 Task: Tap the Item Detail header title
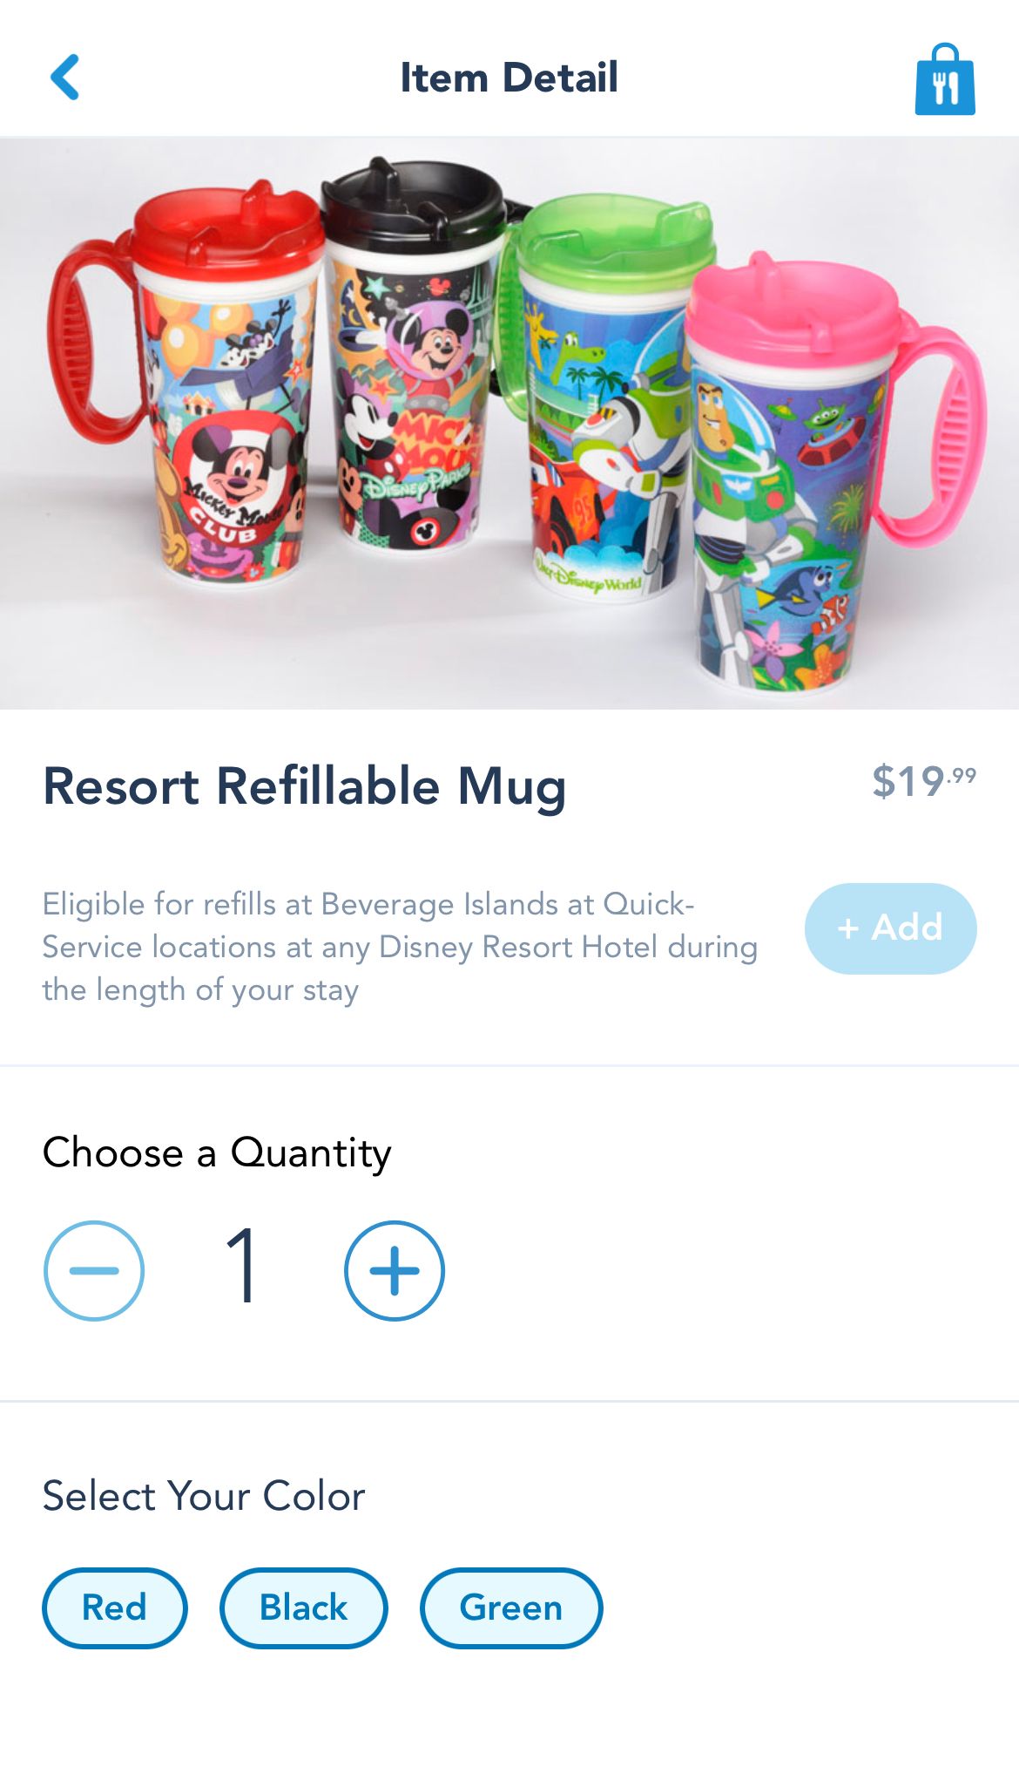coord(509,78)
